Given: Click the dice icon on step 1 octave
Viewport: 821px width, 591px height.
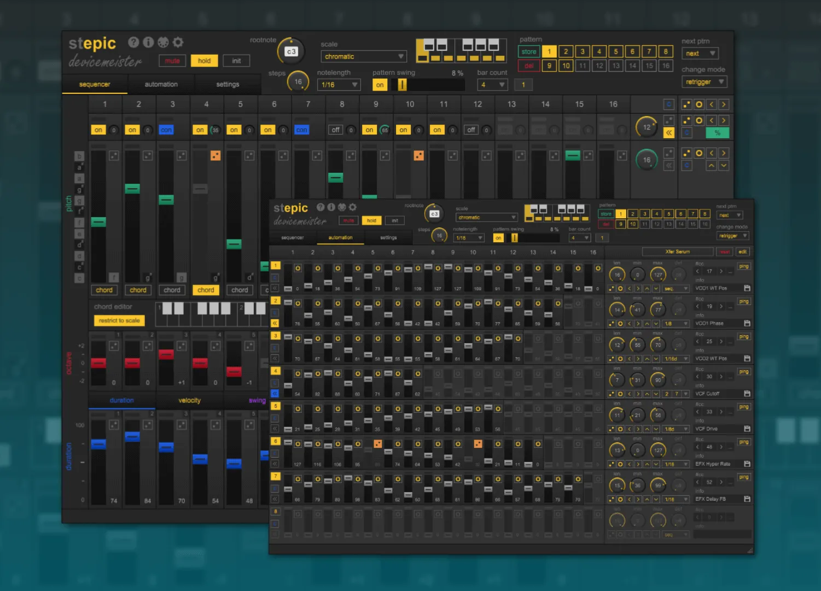Looking at the screenshot, I should (x=114, y=346).
